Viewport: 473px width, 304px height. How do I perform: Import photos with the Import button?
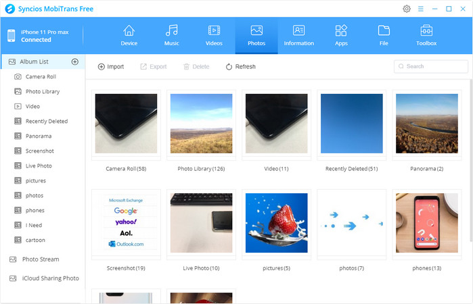coord(111,67)
